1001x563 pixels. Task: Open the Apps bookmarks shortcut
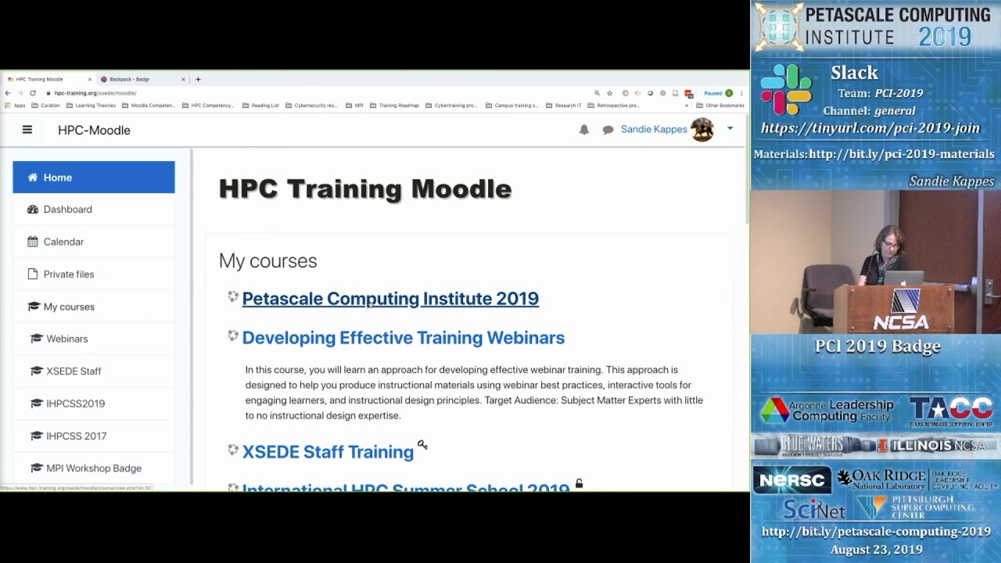click(x=15, y=106)
